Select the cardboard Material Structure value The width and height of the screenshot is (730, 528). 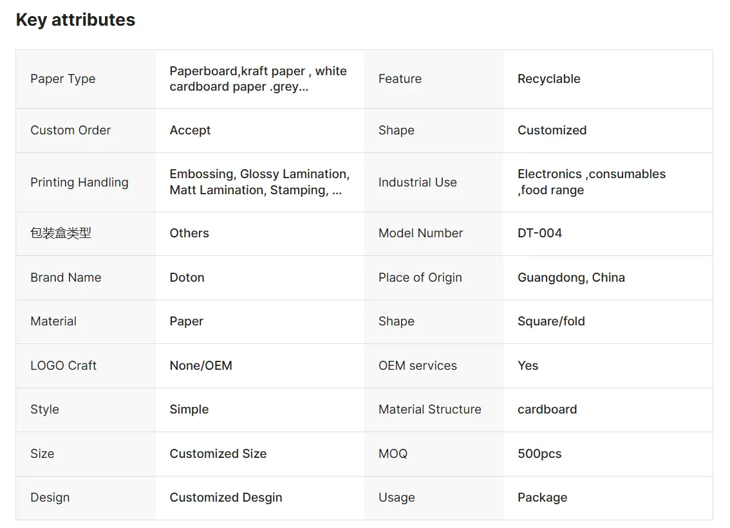click(x=547, y=410)
